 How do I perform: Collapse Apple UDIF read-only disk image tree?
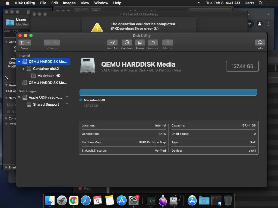(x=19, y=97)
